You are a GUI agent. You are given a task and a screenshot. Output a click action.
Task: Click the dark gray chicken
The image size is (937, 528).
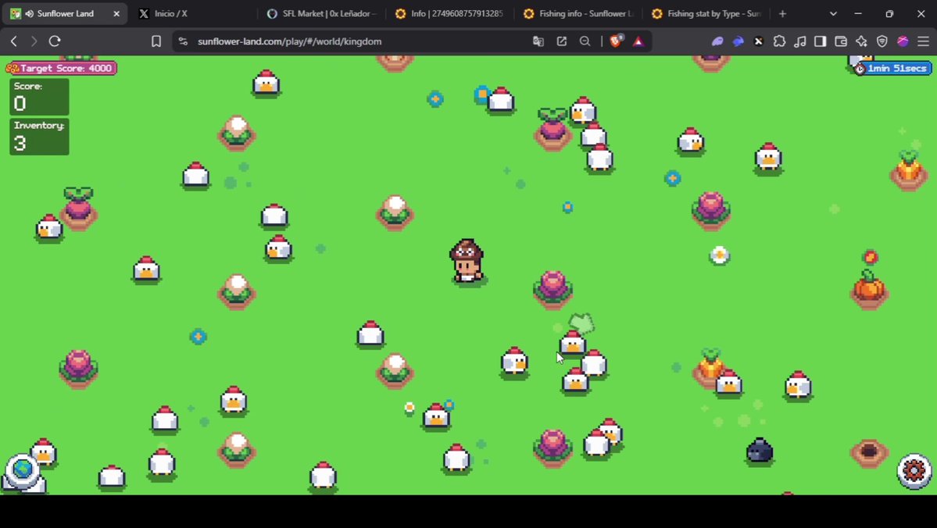coord(760,450)
